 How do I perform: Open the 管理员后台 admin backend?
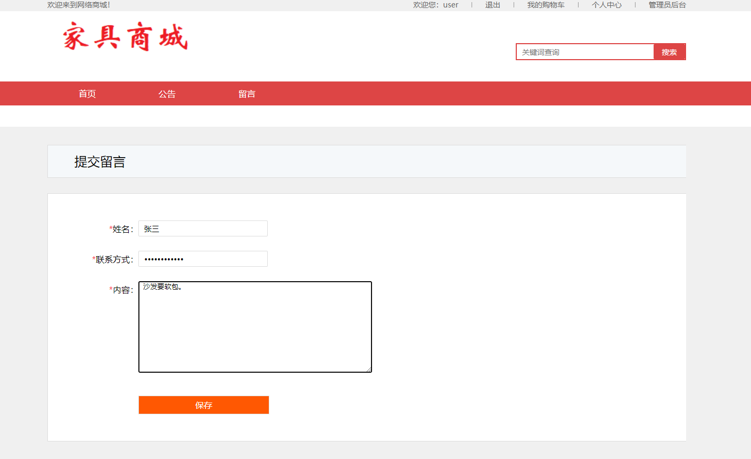tap(665, 5)
